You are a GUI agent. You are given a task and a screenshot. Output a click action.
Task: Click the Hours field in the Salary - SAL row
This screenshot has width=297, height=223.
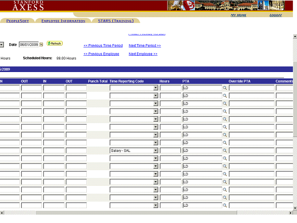[x=170, y=151]
